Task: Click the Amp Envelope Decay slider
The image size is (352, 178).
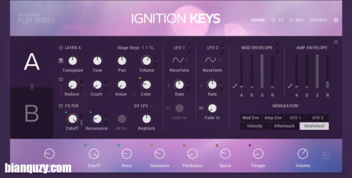Action: coord(307,71)
